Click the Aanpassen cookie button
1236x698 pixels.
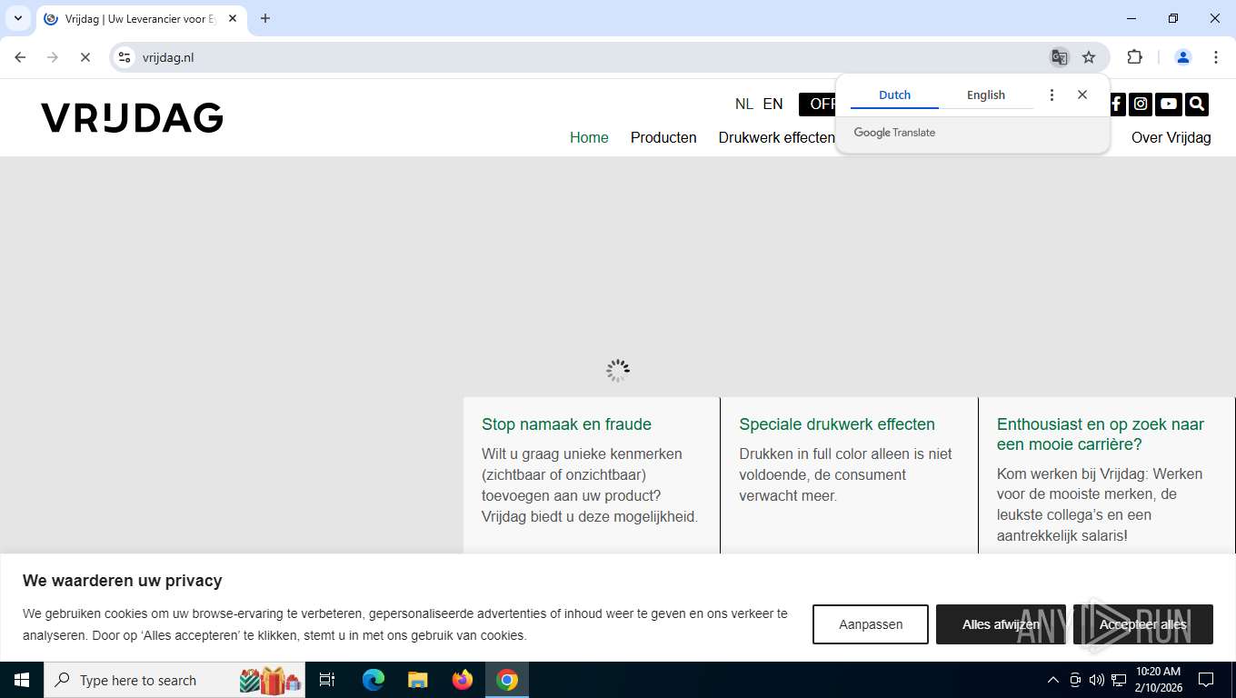click(871, 624)
